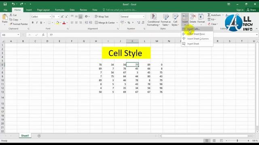259x145 pixels.
Task: Open the File tab
Action: 5,10
